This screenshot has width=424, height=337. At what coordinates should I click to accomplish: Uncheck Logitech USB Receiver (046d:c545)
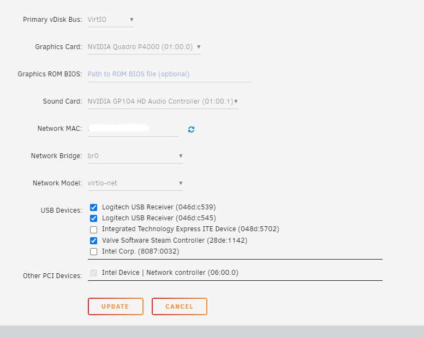(x=93, y=218)
